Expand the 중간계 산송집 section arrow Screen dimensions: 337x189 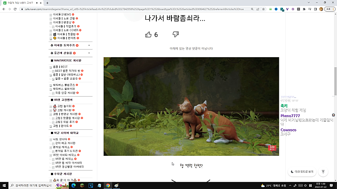[x=89, y=53]
